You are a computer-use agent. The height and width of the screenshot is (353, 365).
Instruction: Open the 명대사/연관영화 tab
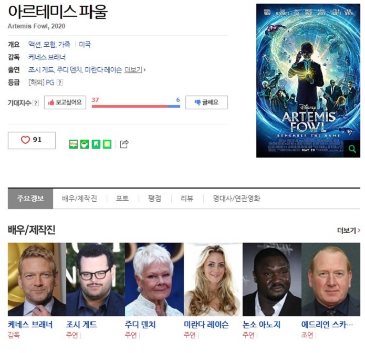(237, 199)
